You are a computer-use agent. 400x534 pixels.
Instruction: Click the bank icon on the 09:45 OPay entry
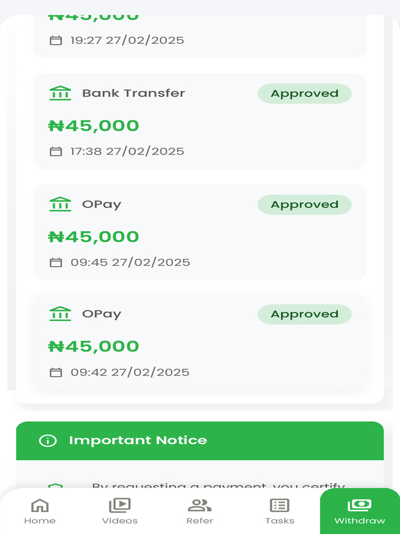60,204
